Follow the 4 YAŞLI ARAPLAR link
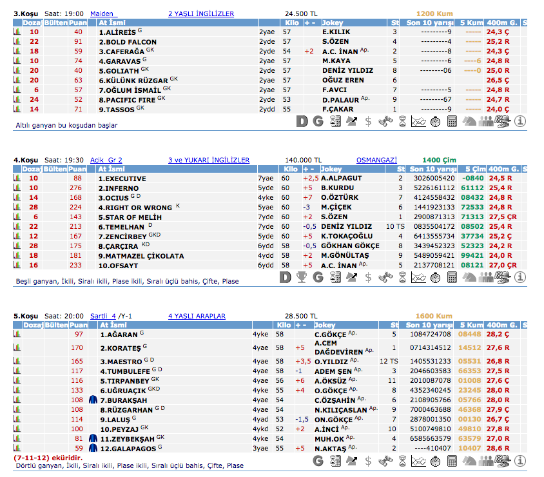544x477 pixels. 197,316
